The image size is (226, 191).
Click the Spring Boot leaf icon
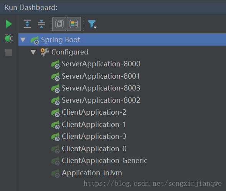click(x=35, y=40)
